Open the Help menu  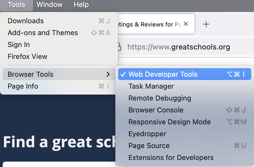click(81, 5)
